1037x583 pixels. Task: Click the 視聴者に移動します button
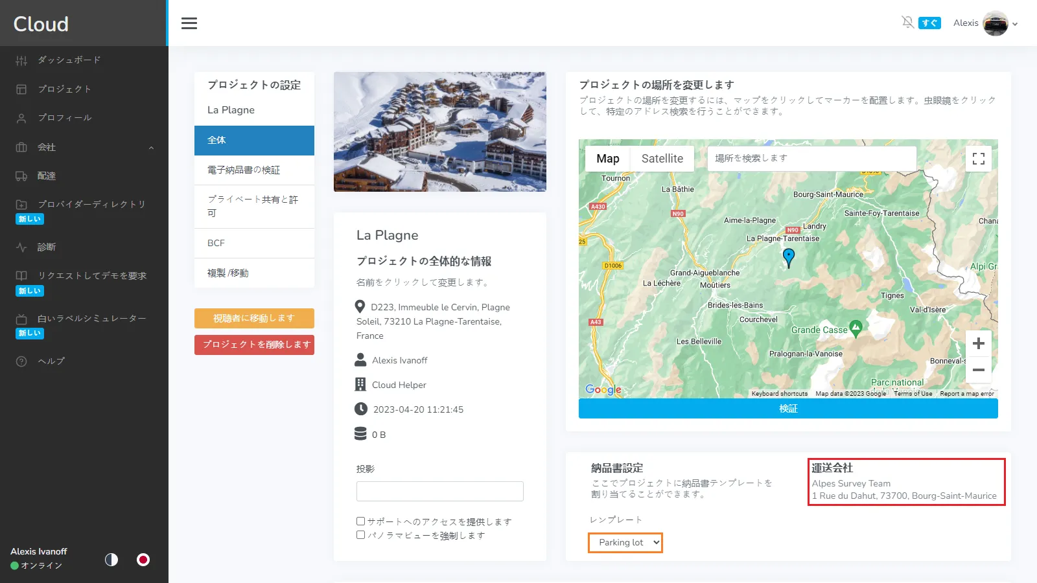point(254,318)
